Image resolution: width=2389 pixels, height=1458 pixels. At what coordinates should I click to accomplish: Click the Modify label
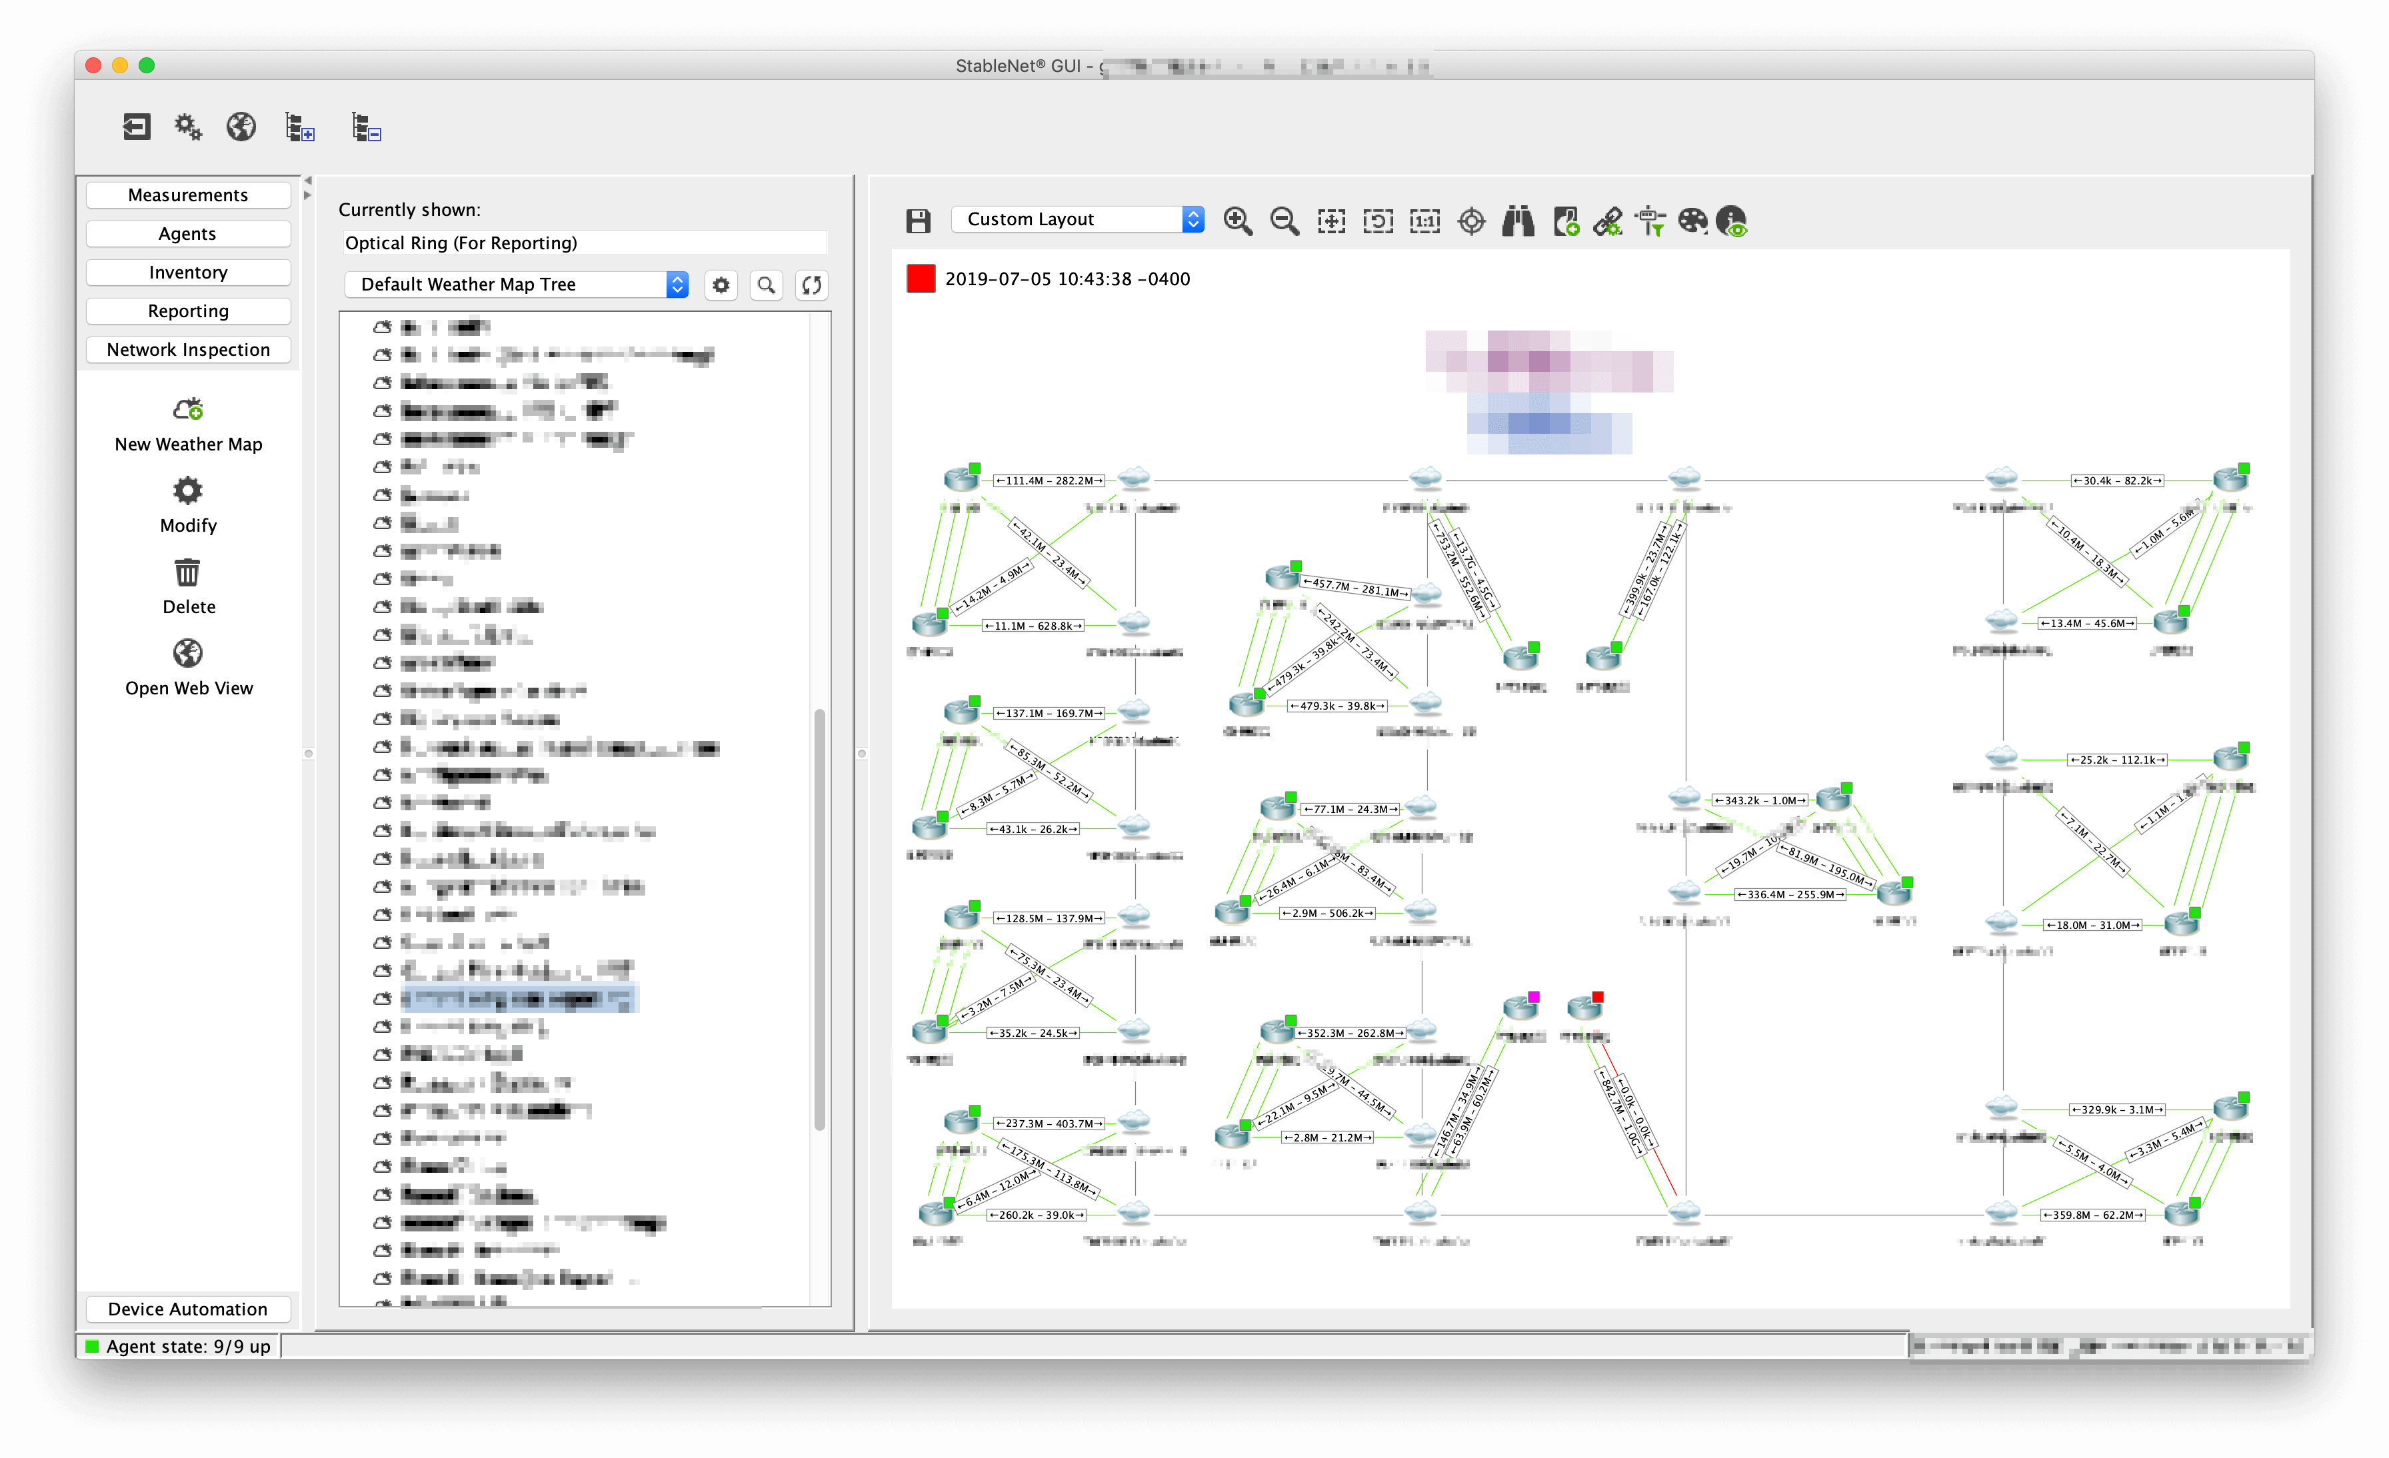[x=188, y=525]
